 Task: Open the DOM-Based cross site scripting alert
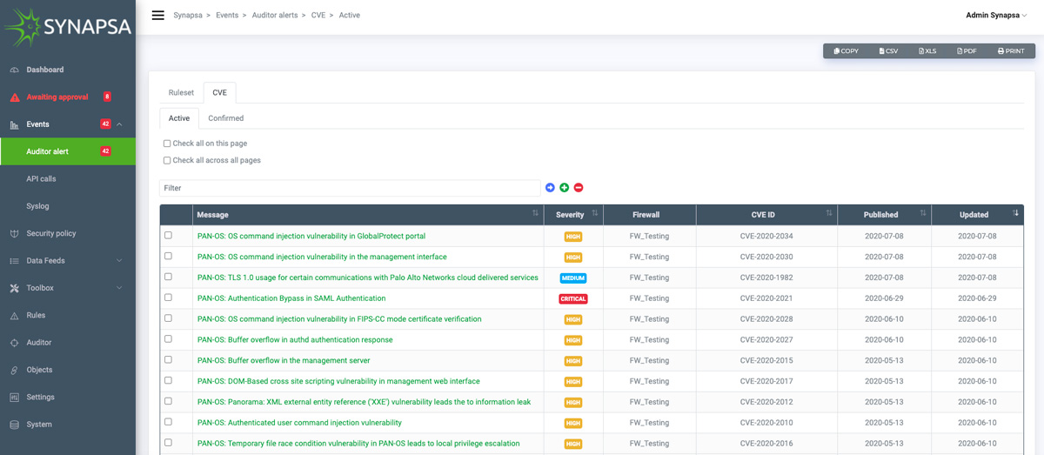338,381
